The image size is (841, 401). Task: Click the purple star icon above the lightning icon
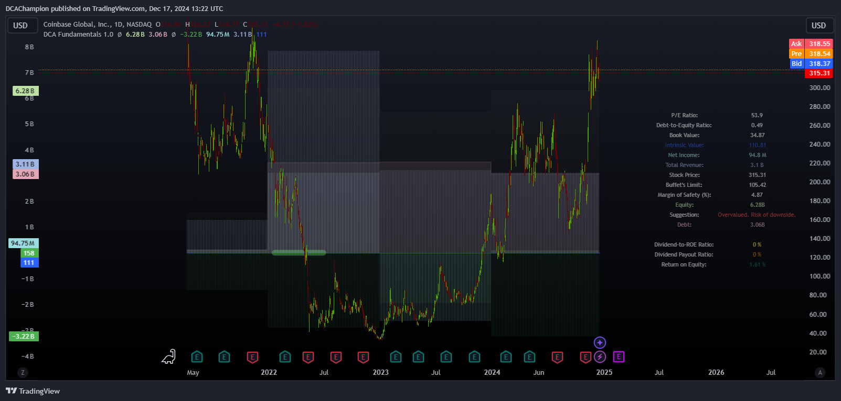pos(600,342)
